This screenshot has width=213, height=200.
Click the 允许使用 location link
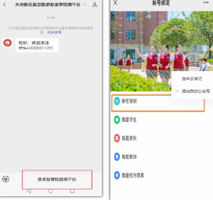coord(54,32)
